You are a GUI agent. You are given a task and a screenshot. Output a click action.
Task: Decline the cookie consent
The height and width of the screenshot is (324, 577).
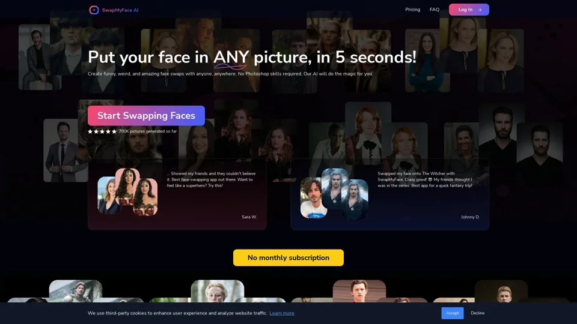(x=477, y=313)
